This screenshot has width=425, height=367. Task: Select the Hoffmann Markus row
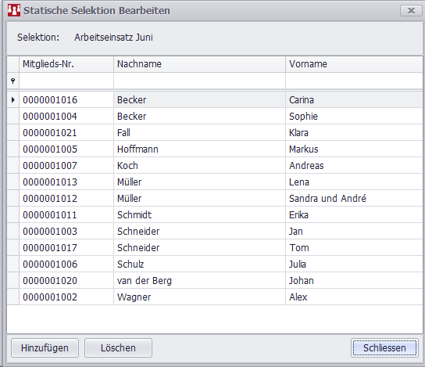[215, 149]
